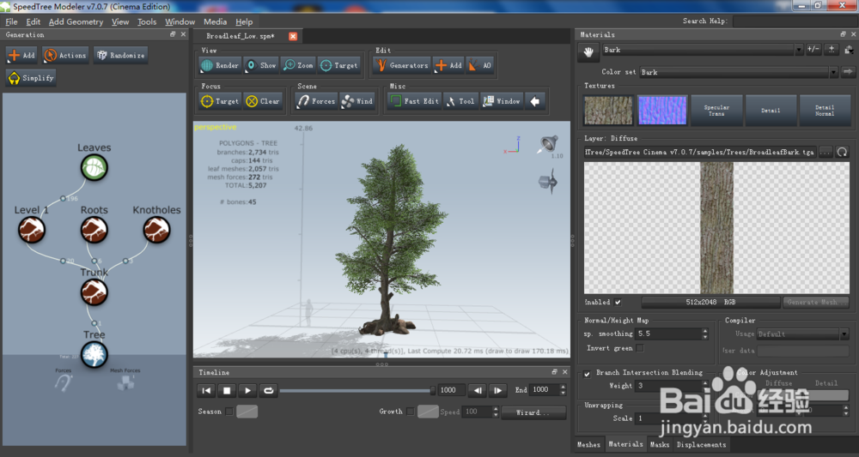Toggle Branch Intersection Blending checkbox
Viewport: 859px width, 457px height.
tap(588, 374)
